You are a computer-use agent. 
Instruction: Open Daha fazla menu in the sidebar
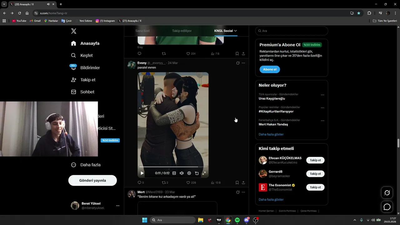[86, 165]
